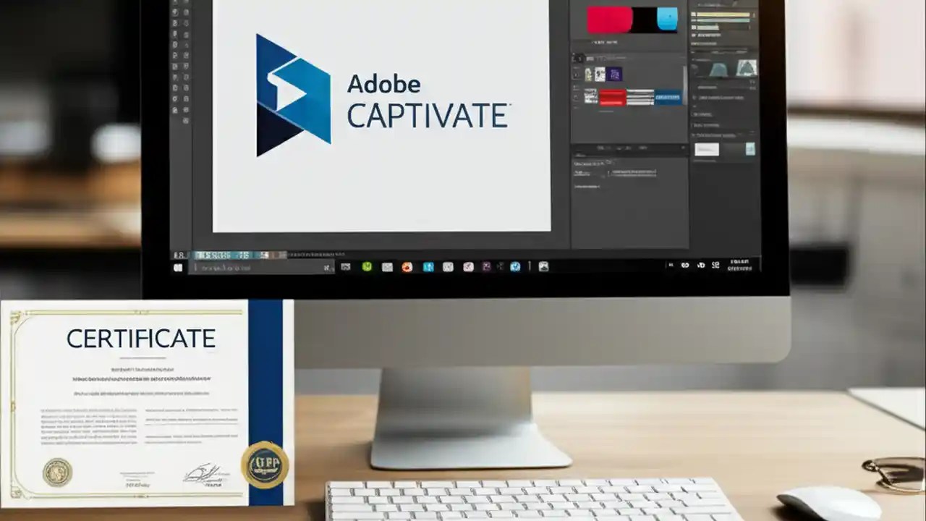Open the Library panel icon on the right
The width and height of the screenshot is (926, 521).
point(575,76)
